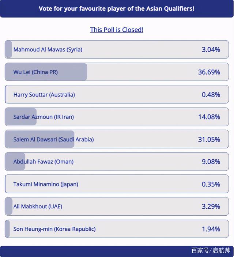Viewport: 234px width, 257px height.
Task: Click the 0.35% percentage for Japan
Action: tap(211, 184)
